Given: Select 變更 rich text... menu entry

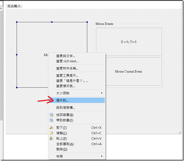Looking at the screenshot, I should (77, 61).
